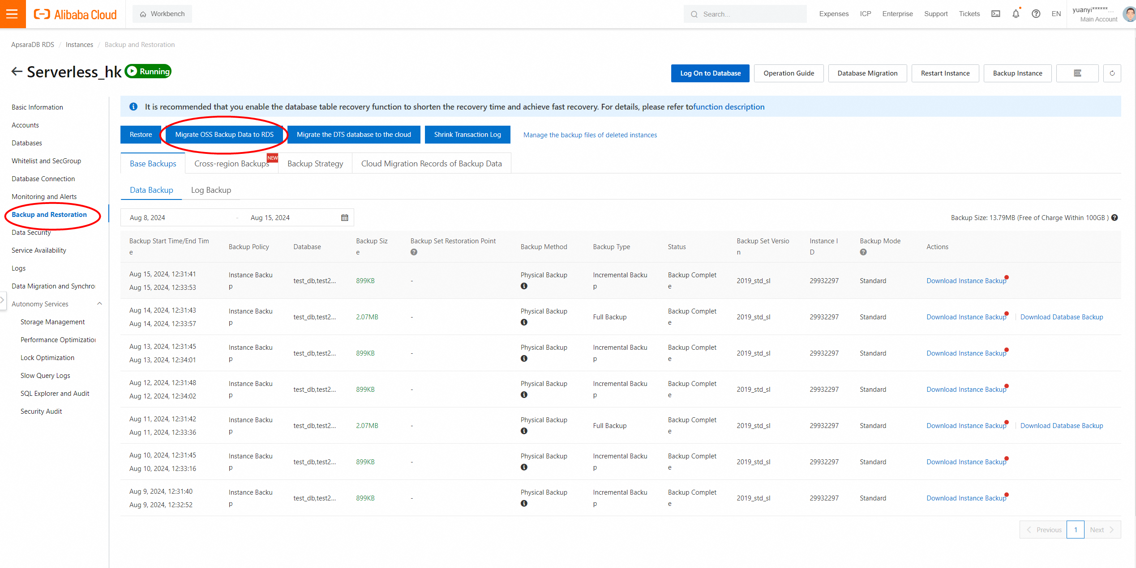Image resolution: width=1136 pixels, height=568 pixels.
Task: Click Physical Backup info icon for Aug 13
Action: [524, 359]
